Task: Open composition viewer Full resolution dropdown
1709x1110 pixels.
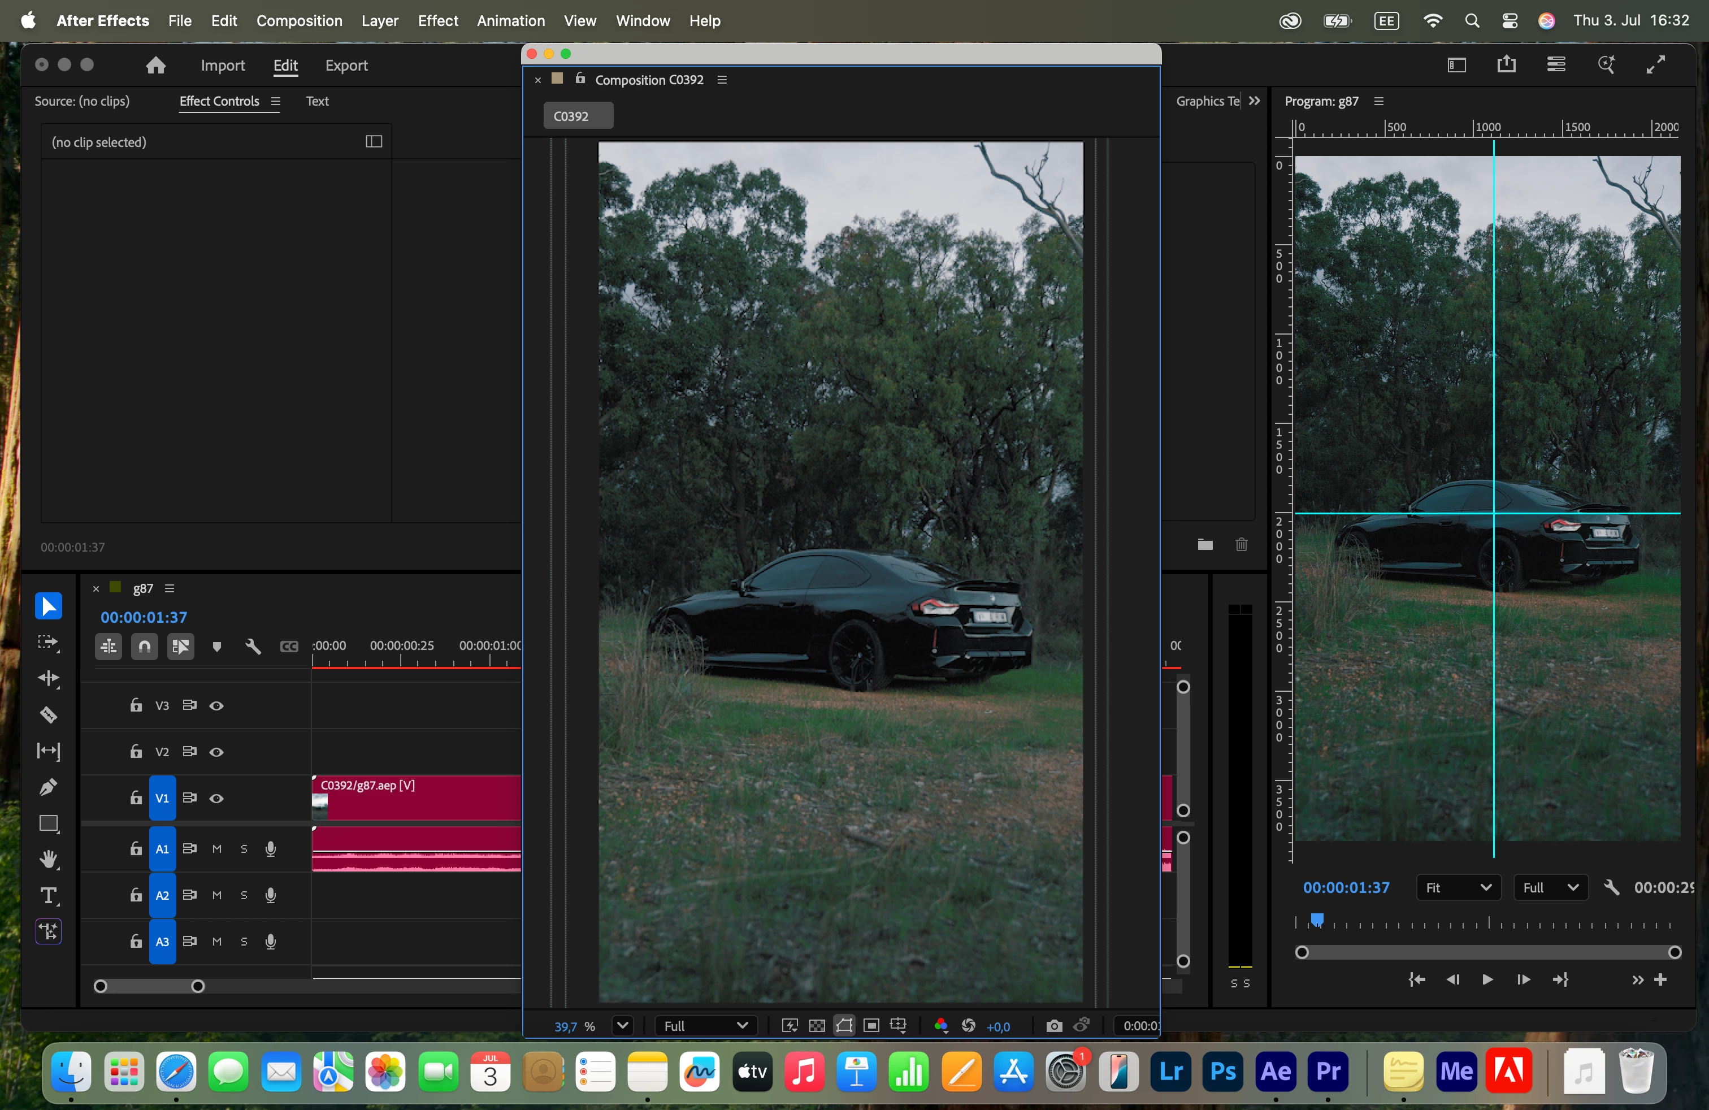Action: click(705, 1026)
